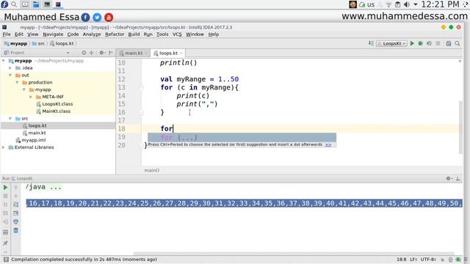
Task: Start debugging with the bug icon
Action: tap(421, 43)
